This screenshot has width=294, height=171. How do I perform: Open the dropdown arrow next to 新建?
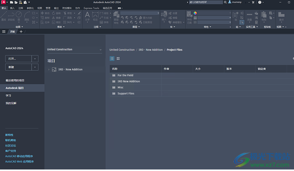click(x=35, y=67)
